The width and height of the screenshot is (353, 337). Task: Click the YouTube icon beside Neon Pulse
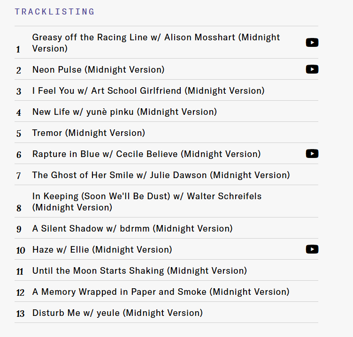tap(312, 69)
